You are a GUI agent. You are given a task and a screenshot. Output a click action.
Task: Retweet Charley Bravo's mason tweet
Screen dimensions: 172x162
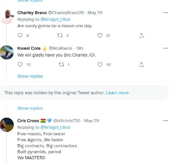click(60, 35)
